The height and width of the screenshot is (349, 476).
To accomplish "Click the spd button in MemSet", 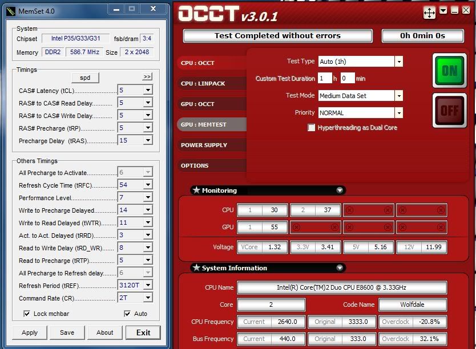I will tap(85, 78).
